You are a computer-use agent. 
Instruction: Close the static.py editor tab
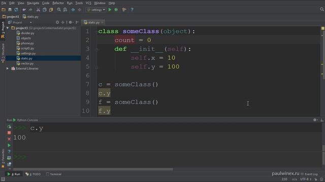coord(102,22)
